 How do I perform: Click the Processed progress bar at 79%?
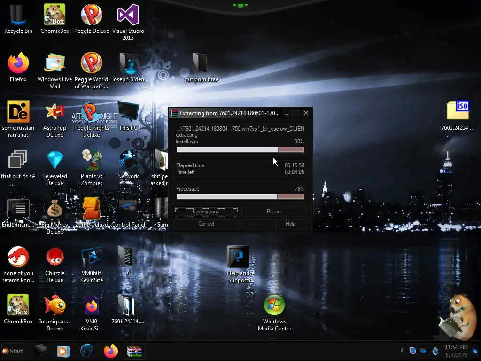(x=240, y=196)
